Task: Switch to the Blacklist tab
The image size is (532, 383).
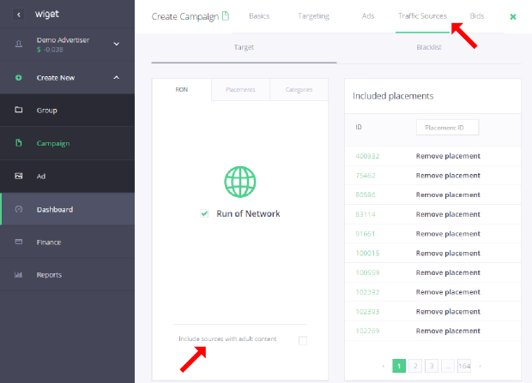Action: [x=430, y=47]
